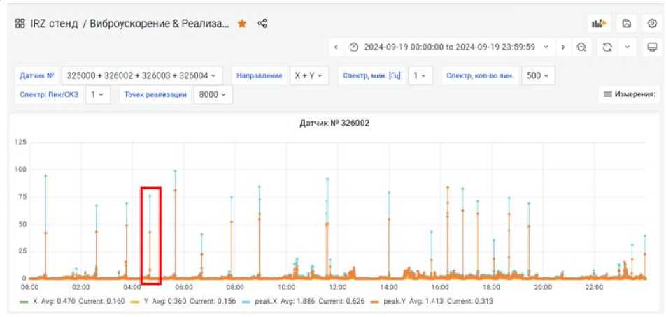666x317 pixels.
Task: Save the dashboard
Action: (627, 24)
